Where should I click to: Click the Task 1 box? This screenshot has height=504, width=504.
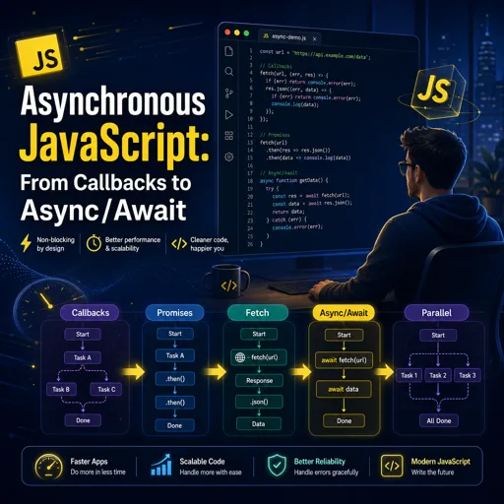[409, 375]
